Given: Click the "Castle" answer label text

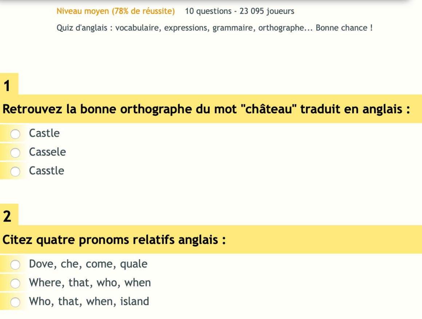Looking at the screenshot, I should pyautogui.click(x=44, y=133).
